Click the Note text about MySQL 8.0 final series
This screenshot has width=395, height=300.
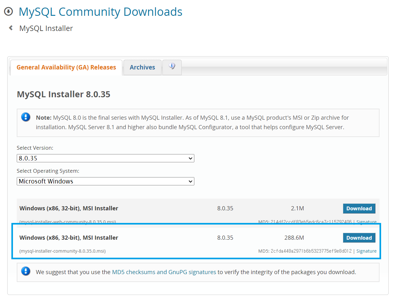(192, 123)
